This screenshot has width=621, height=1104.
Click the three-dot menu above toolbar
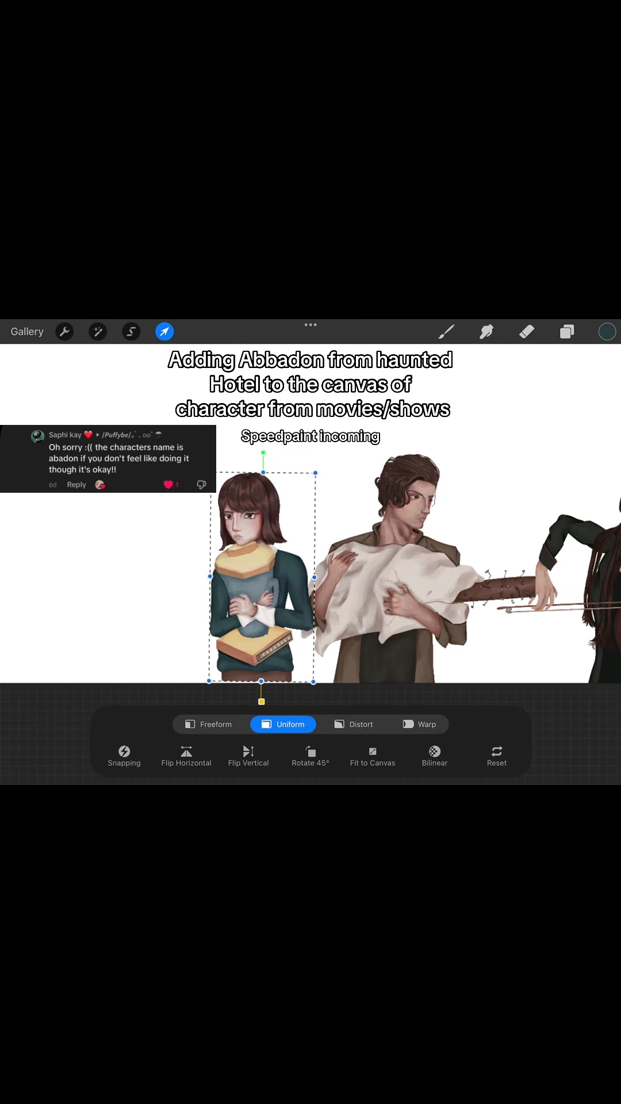tap(310, 325)
